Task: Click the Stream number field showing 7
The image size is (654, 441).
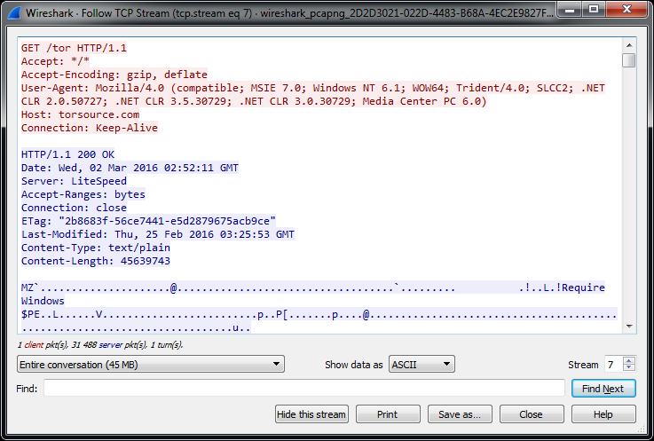Action: point(612,365)
